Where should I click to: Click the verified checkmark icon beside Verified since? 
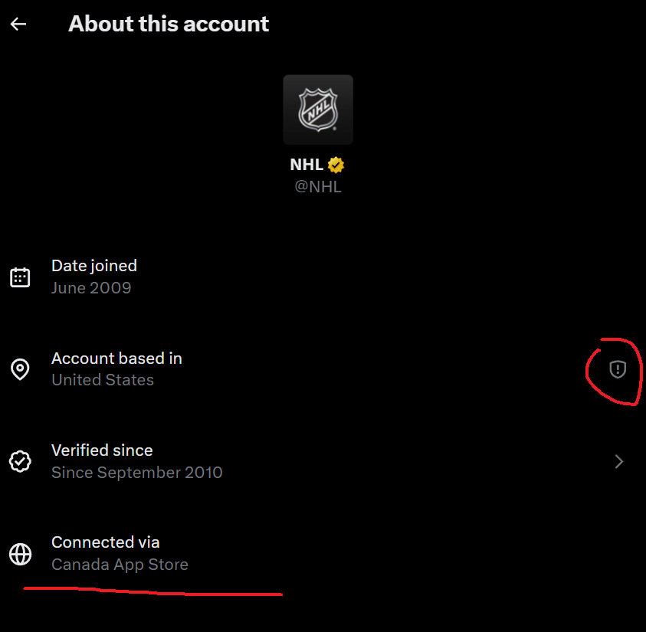(x=20, y=461)
